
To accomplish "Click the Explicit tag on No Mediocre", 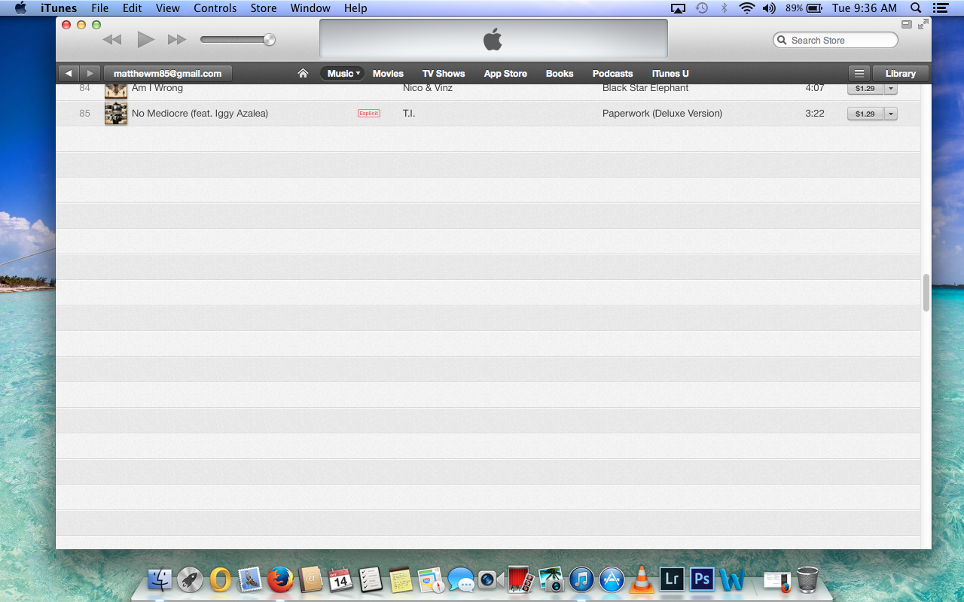I will coord(369,114).
